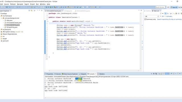Click Pin Console icon
The width and height of the screenshot is (182, 102).
click(x=171, y=74)
